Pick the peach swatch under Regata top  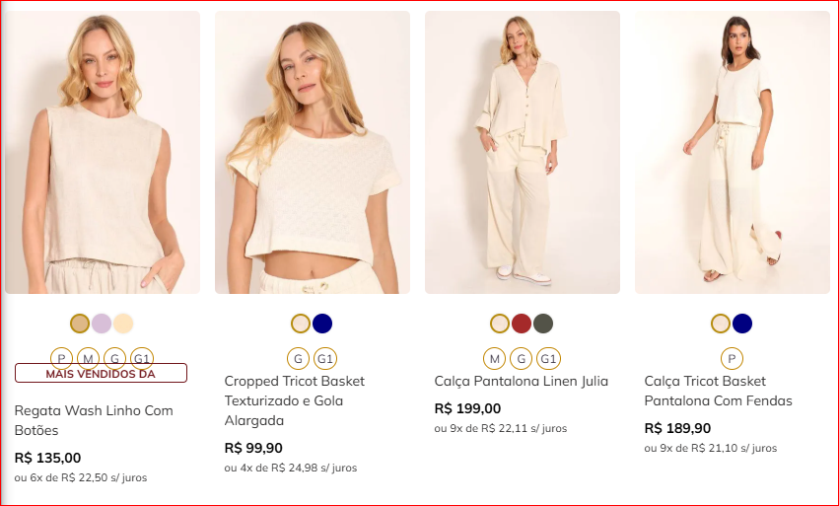(123, 324)
